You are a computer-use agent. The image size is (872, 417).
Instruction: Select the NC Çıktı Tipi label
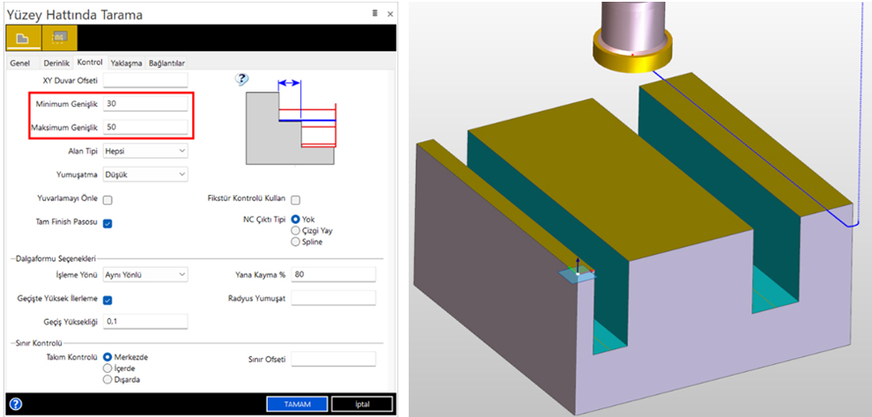264,220
